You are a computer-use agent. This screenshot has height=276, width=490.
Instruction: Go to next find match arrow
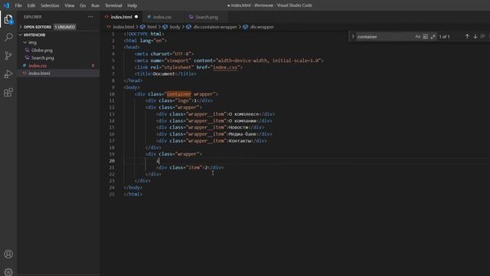(x=475, y=37)
